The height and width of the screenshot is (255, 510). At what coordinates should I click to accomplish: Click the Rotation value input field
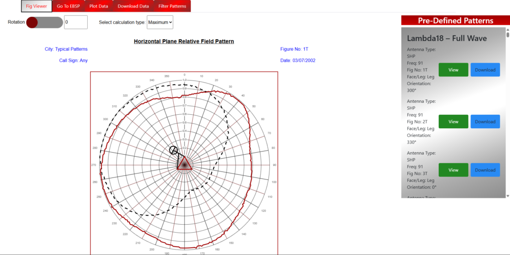(76, 22)
